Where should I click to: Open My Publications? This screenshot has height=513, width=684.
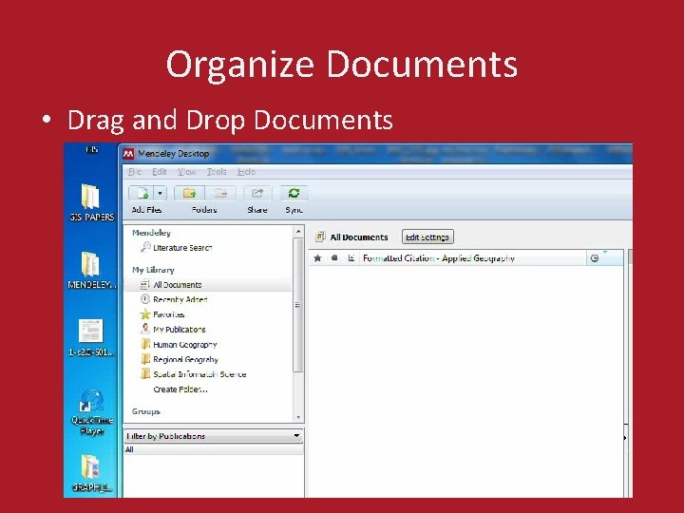(173, 330)
